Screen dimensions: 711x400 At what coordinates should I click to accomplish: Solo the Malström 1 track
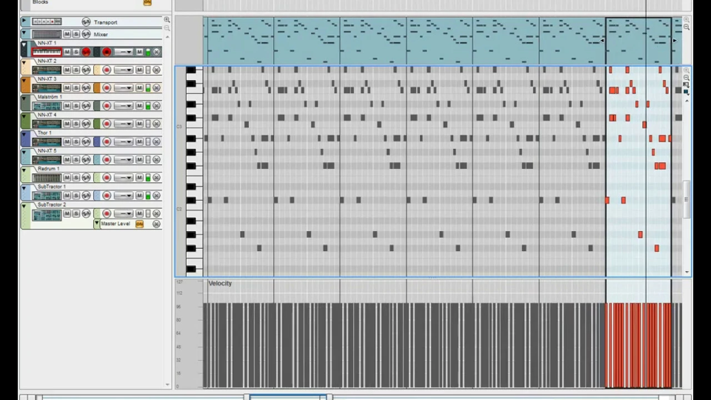[76, 106]
